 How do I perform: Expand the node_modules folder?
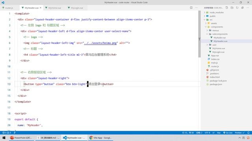pyautogui.click(x=217, y=13)
